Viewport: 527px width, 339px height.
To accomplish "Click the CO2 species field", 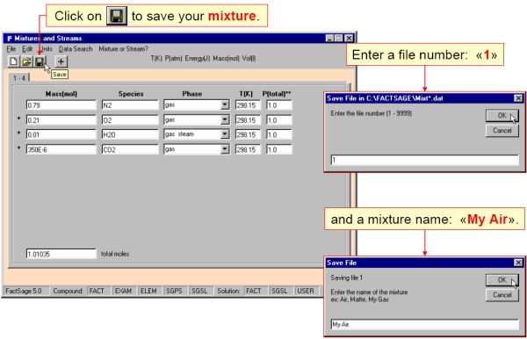I will (130, 149).
